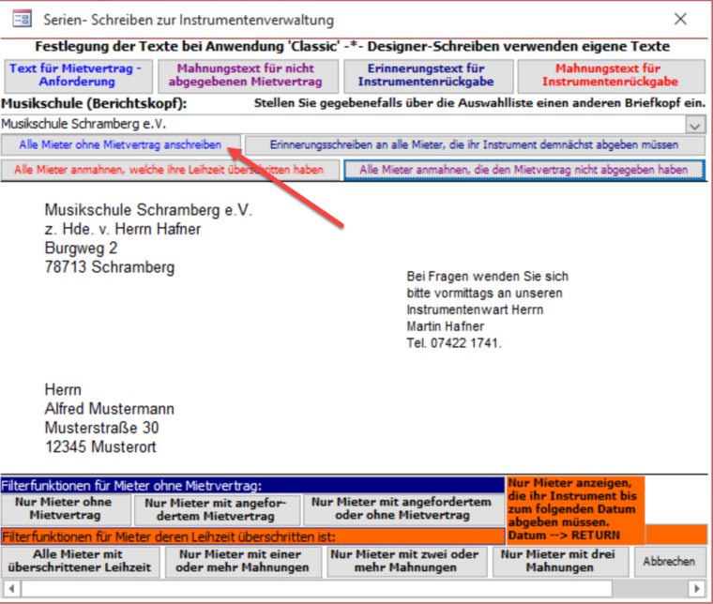The height and width of the screenshot is (604, 713).
Task: Open 'Erinnerungstext für Instrumentenrückgabe' text
Action: 427,75
